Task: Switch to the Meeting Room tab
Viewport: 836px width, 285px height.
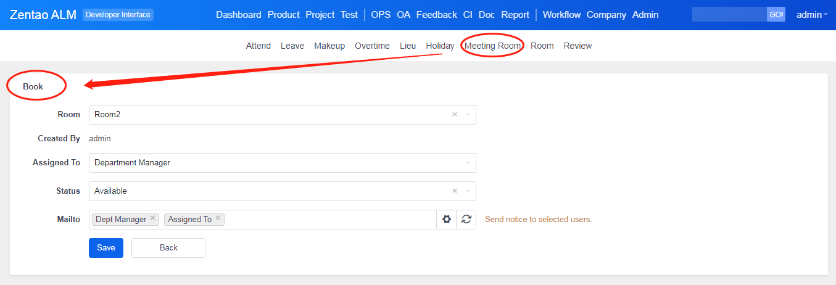Action: point(492,46)
